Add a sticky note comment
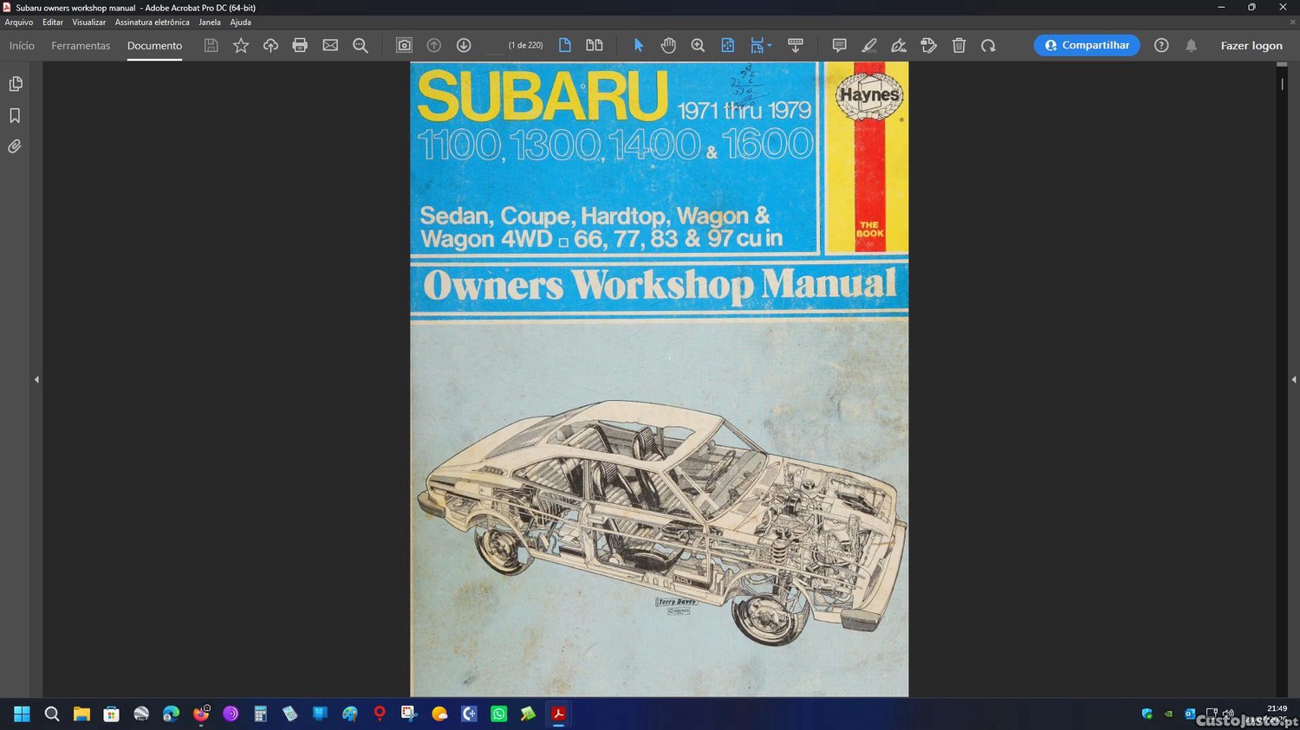The width and height of the screenshot is (1300, 730). (x=839, y=45)
